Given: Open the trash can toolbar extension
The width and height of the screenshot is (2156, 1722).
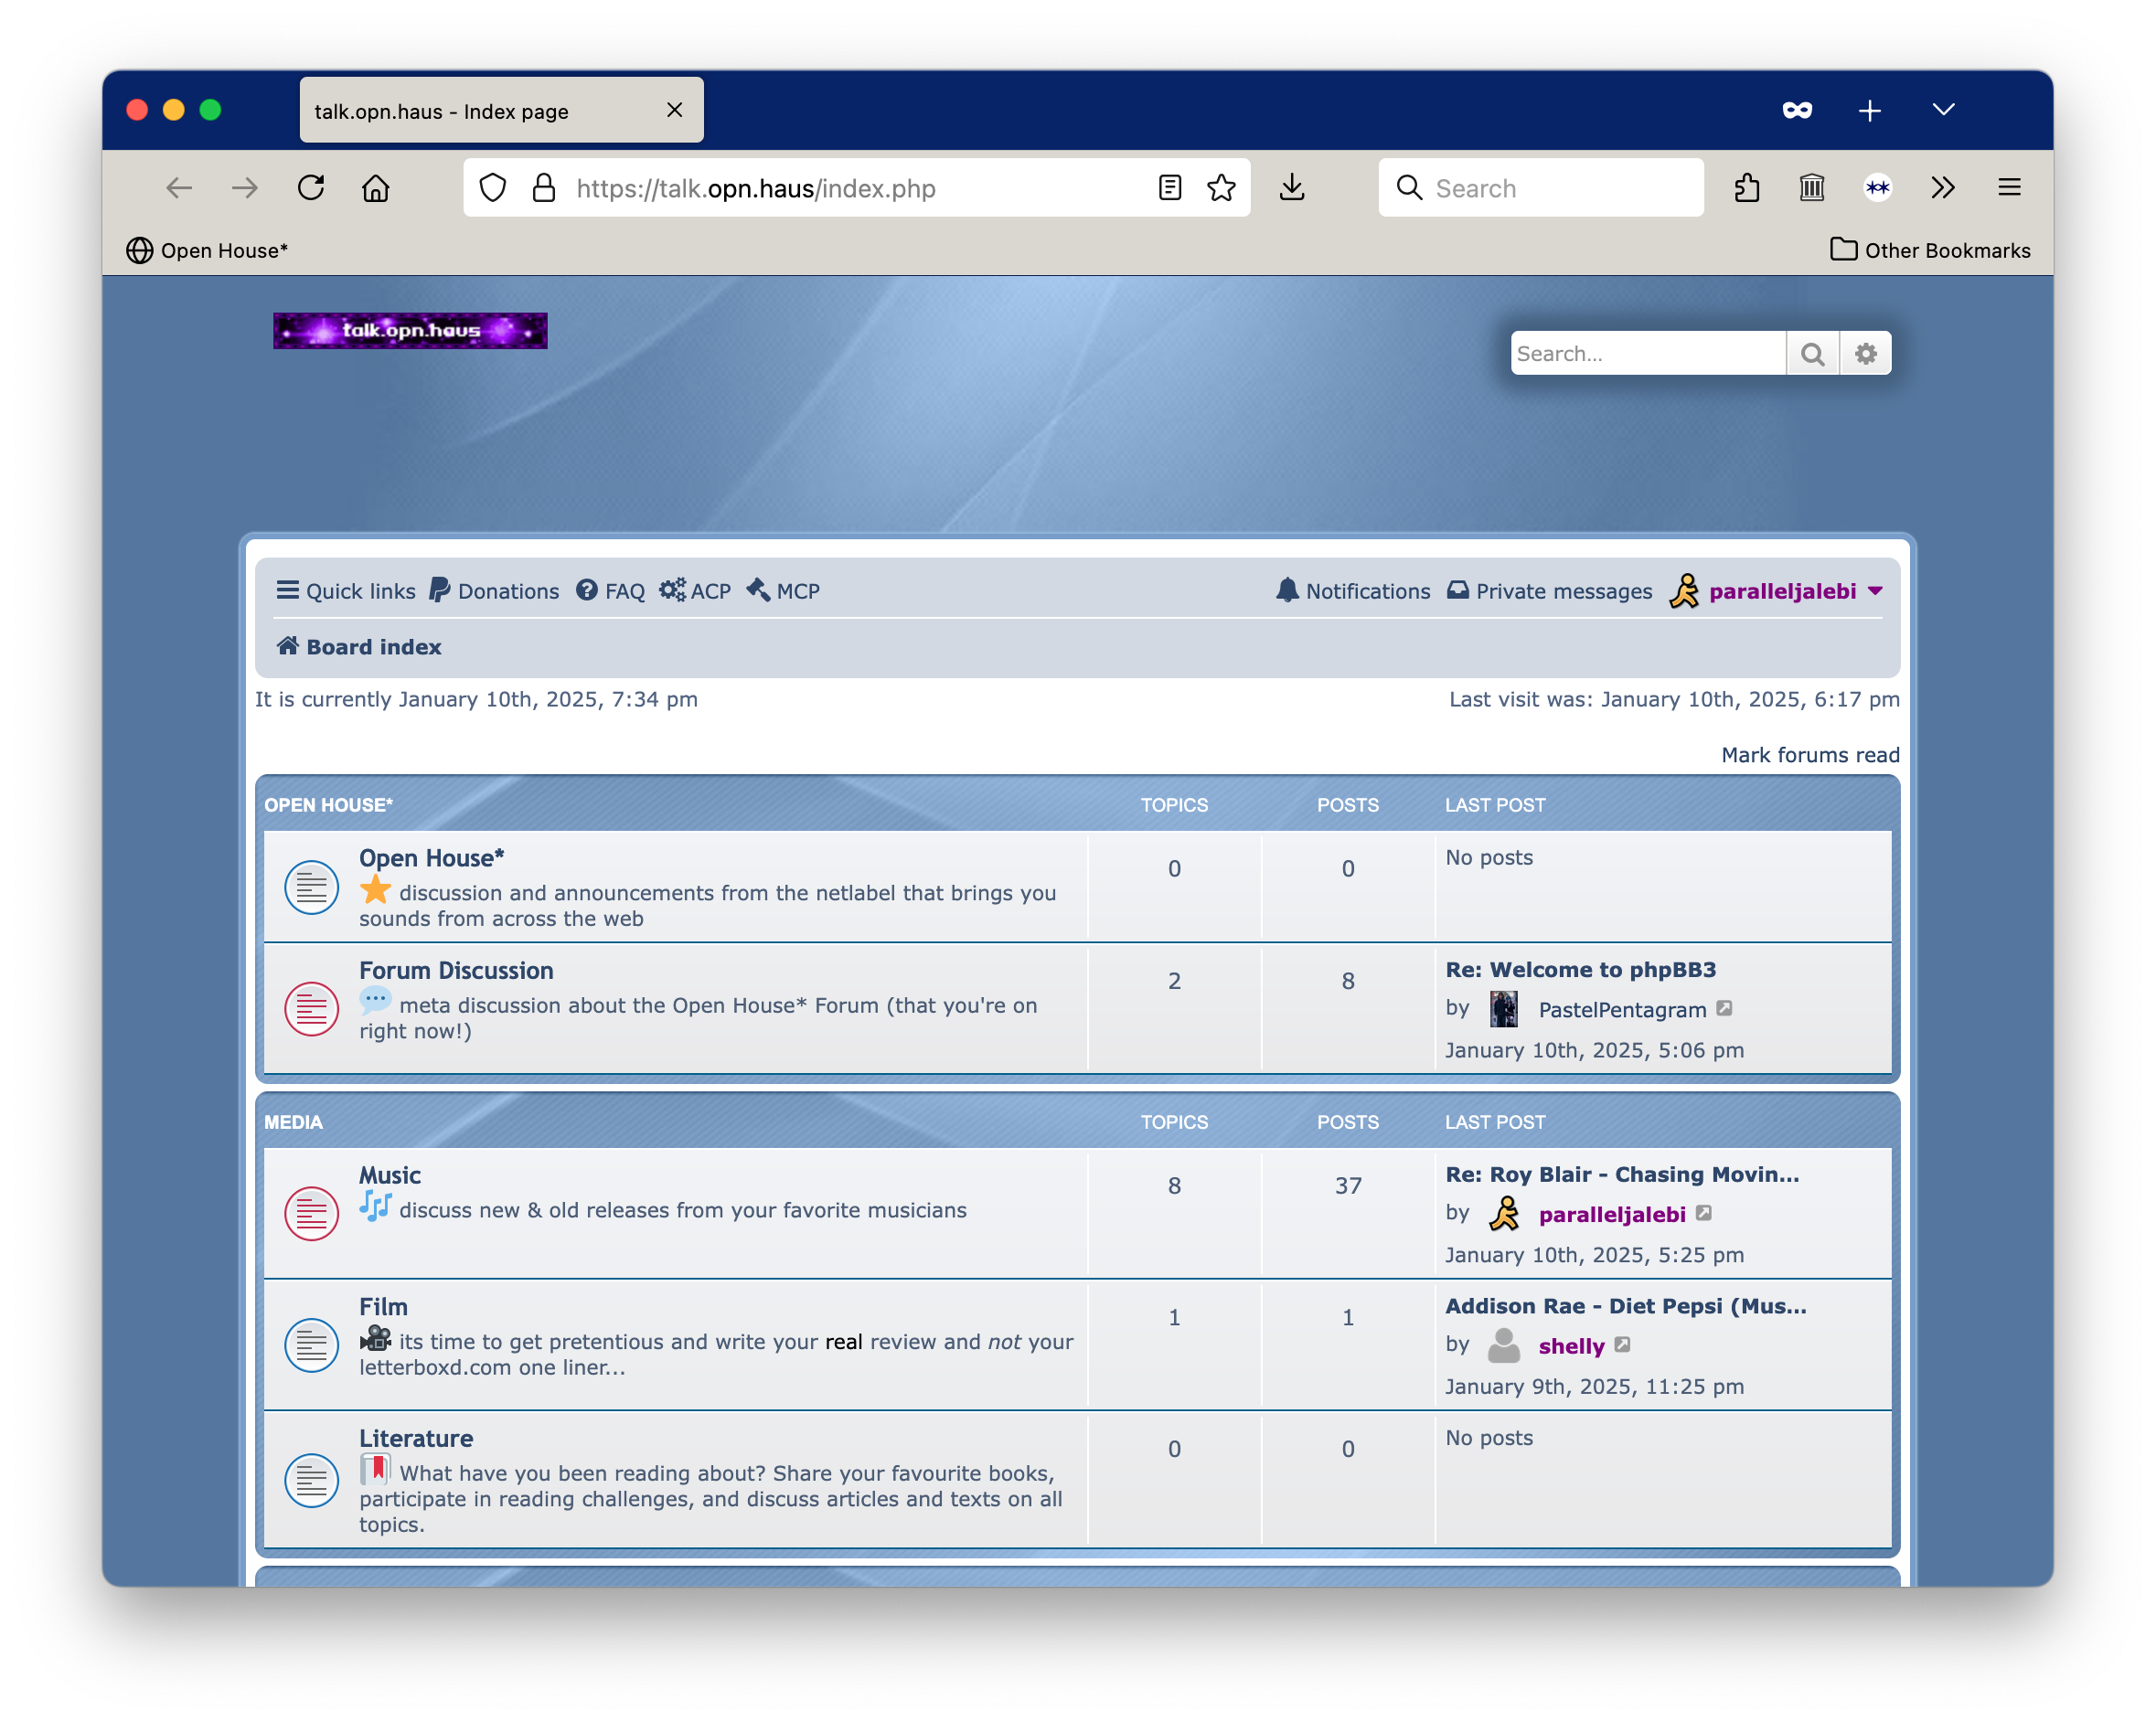Looking at the screenshot, I should tap(1812, 188).
